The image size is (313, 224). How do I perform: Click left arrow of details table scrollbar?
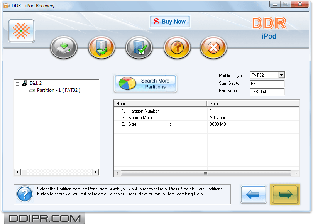point(117,173)
